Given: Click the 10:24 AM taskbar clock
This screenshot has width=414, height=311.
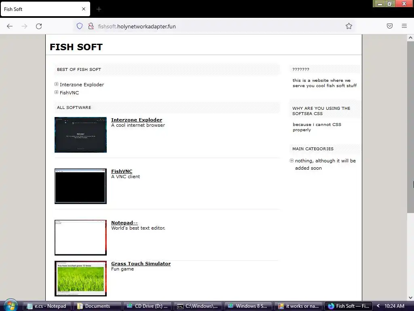Looking at the screenshot, I should (395, 306).
